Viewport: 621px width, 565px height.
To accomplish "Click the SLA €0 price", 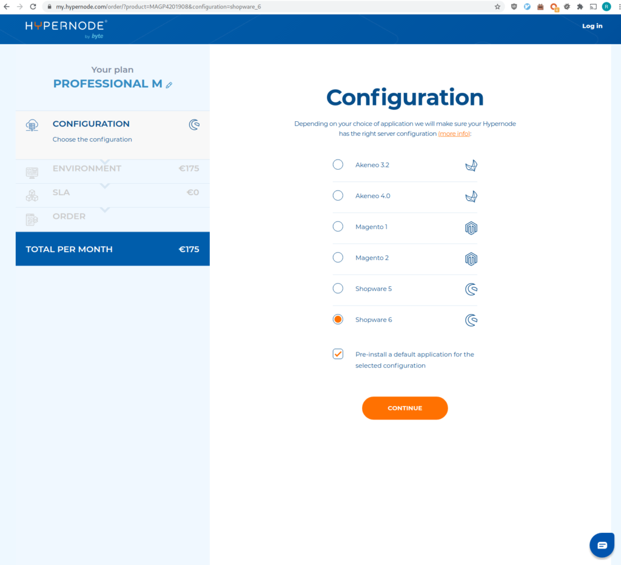I will pos(193,193).
